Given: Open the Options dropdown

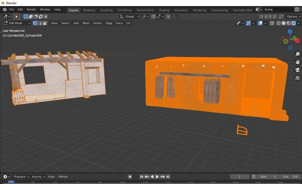Looking at the screenshot, I should [x=293, y=17].
